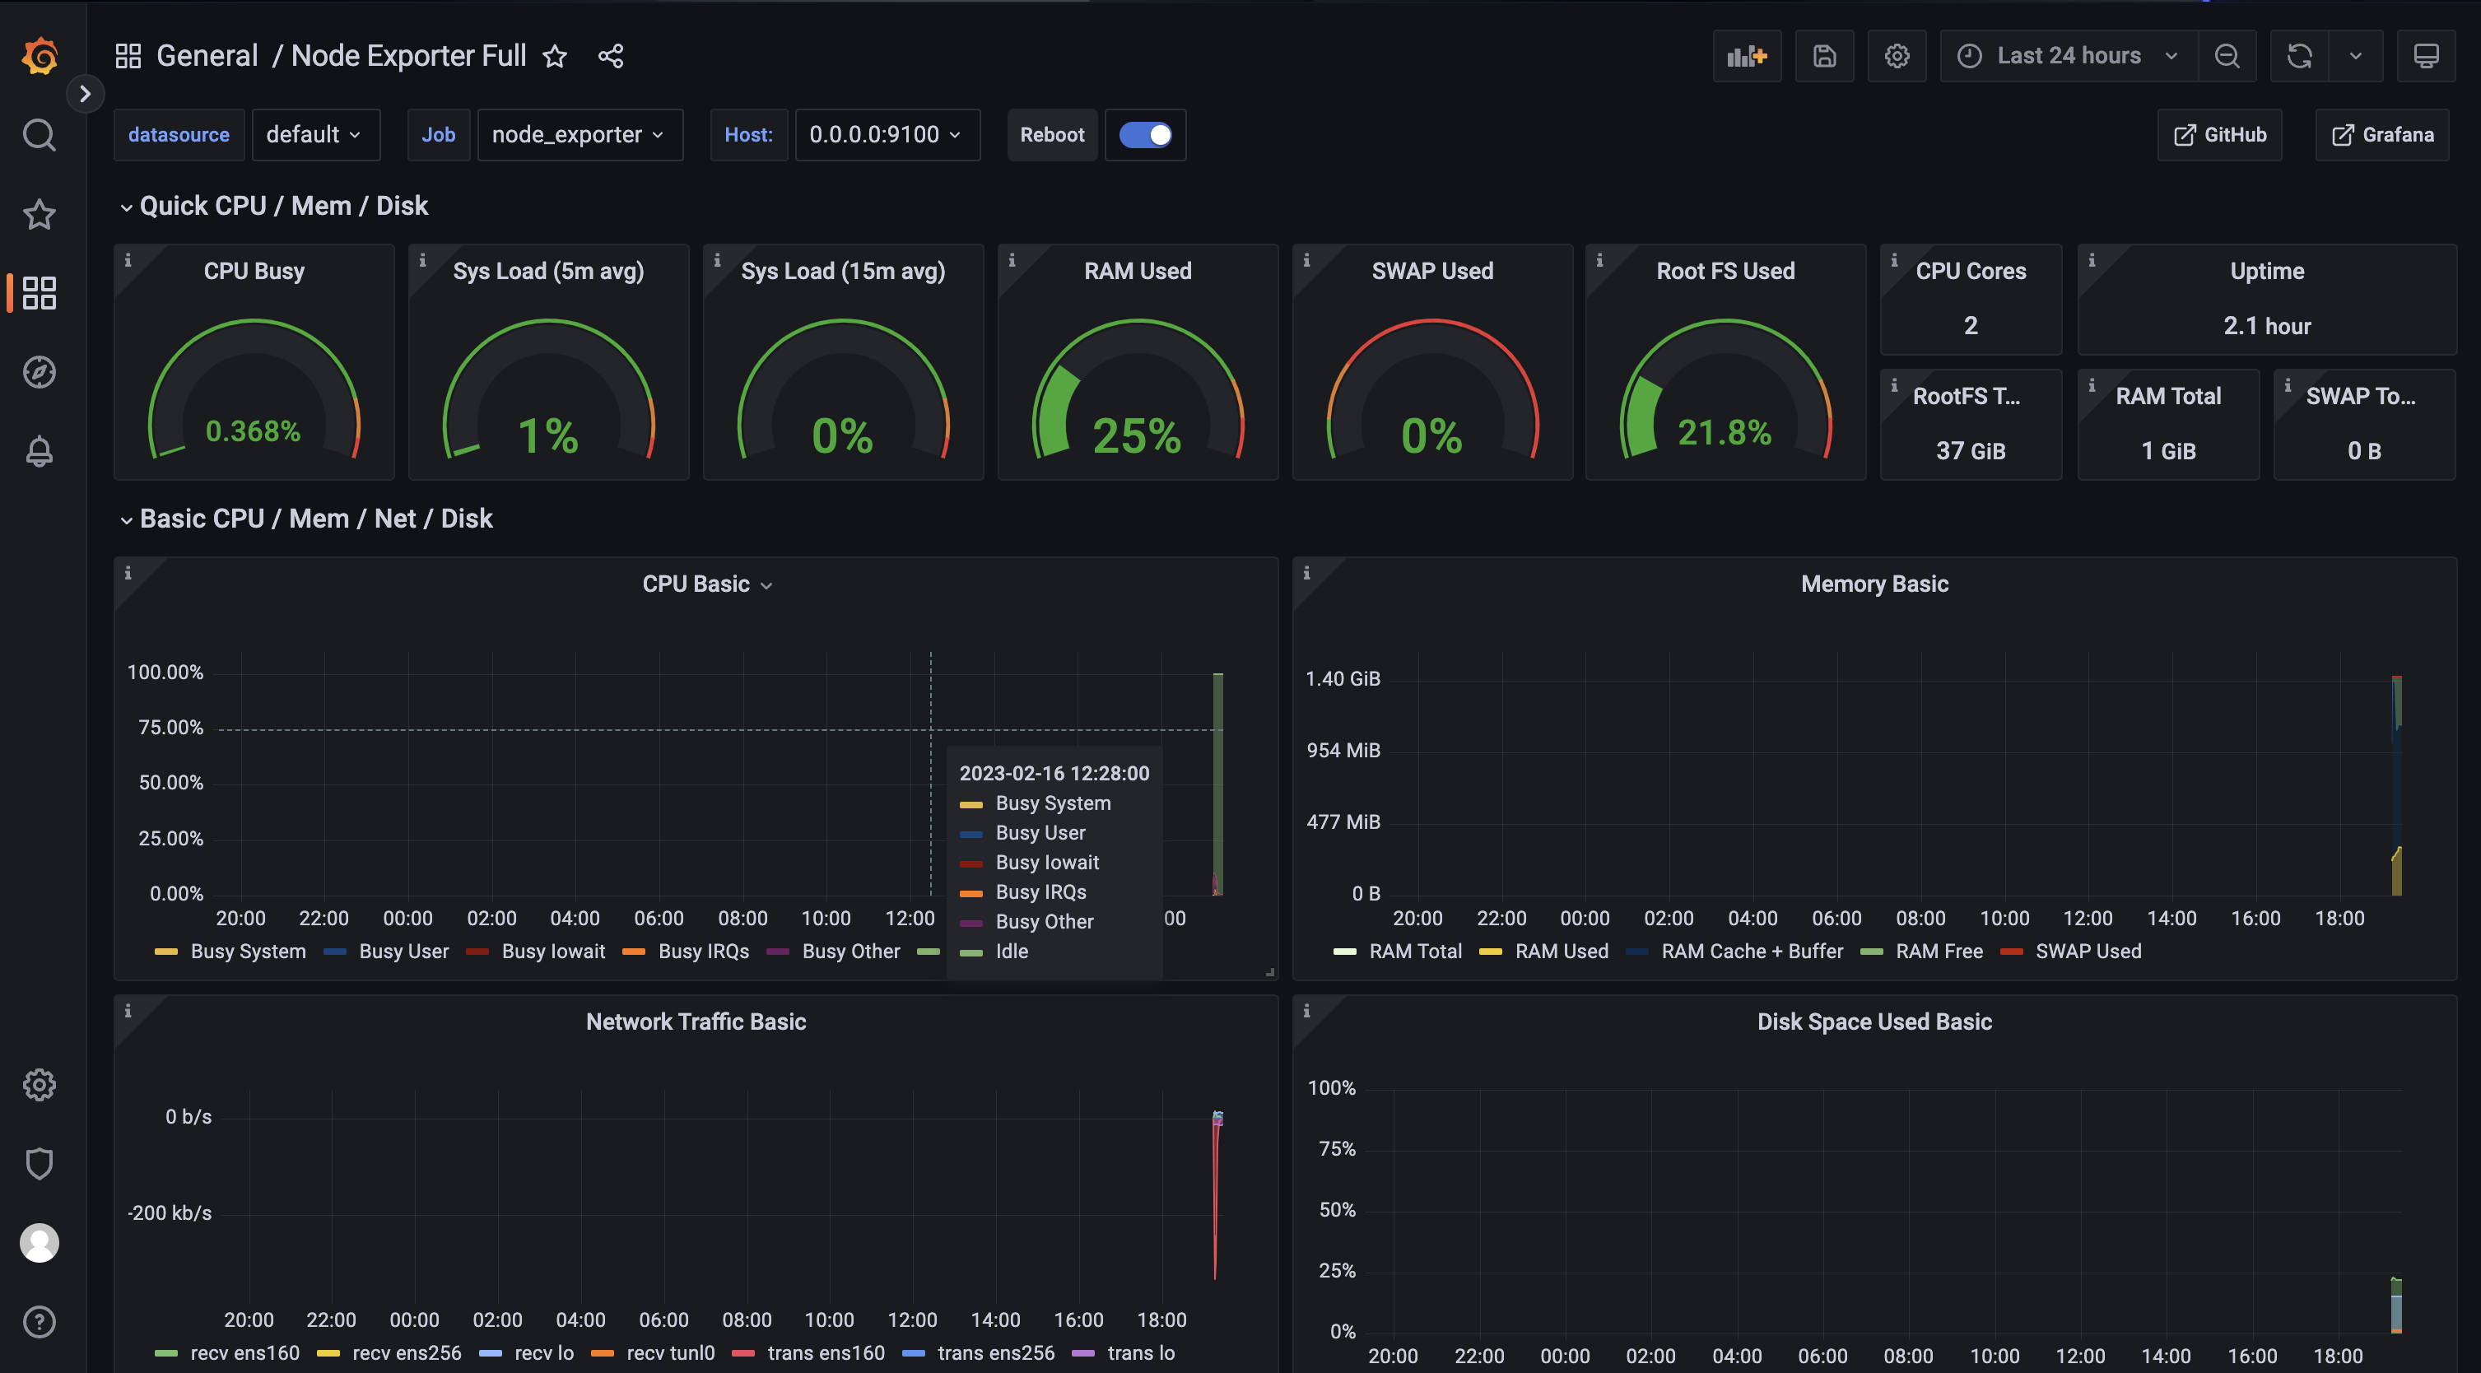Toggle Busy System series in CPU legend
This screenshot has height=1373, width=2481.
248,952
